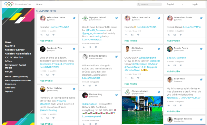Retweet Britta Heidemann's German tweet
The width and height of the screenshot is (207, 125).
(90, 86)
